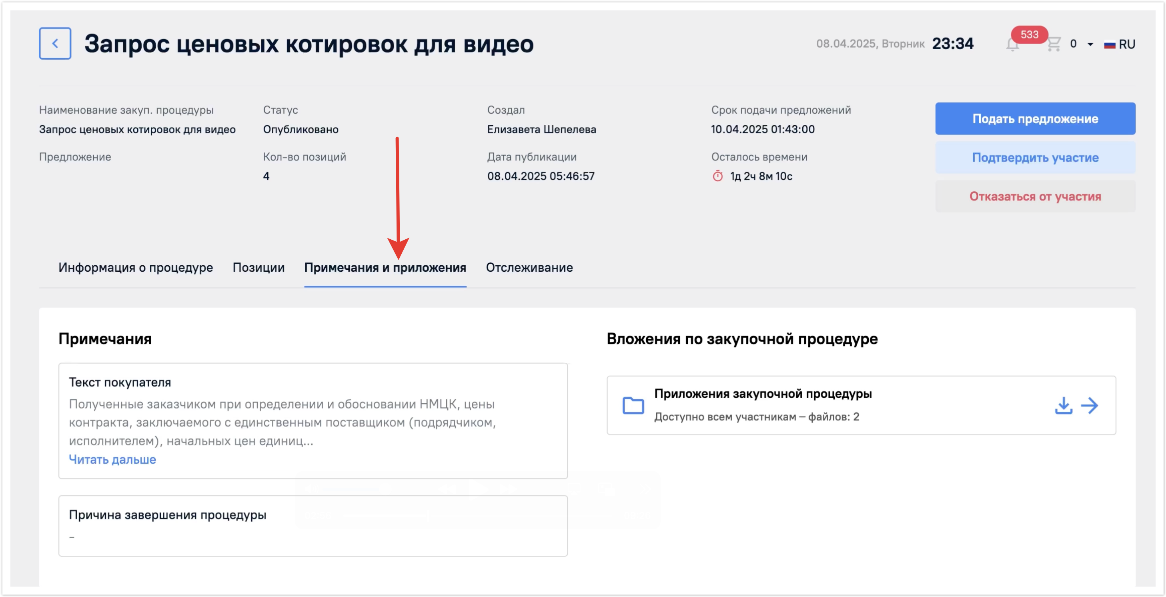Image resolution: width=1166 pixels, height=597 pixels.
Task: Download procurement procedure attachments
Action: click(x=1063, y=405)
